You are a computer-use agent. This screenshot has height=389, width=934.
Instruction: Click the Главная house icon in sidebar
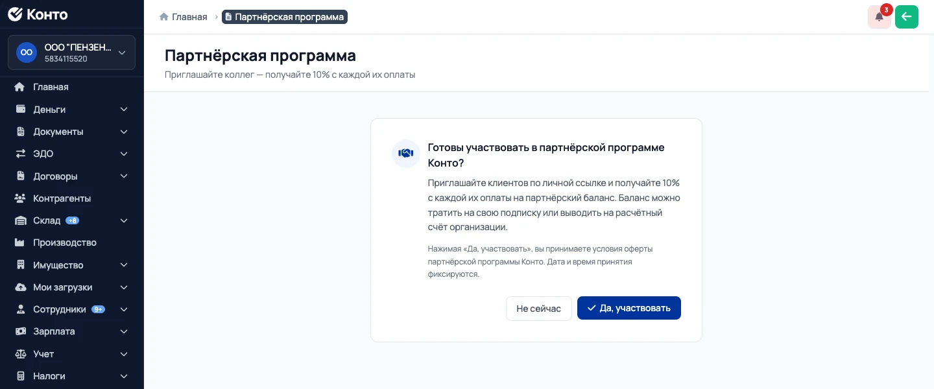[20, 87]
